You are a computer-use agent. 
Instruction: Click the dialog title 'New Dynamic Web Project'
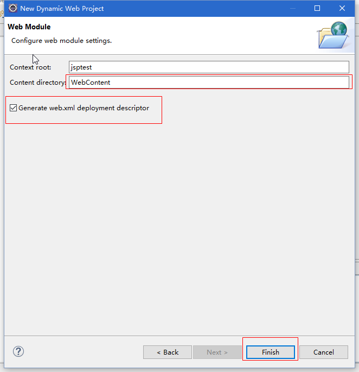(x=62, y=9)
